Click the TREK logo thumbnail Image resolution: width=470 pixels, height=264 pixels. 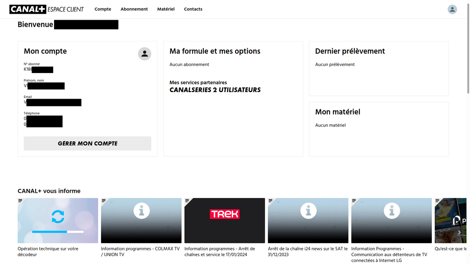pyautogui.click(x=225, y=214)
